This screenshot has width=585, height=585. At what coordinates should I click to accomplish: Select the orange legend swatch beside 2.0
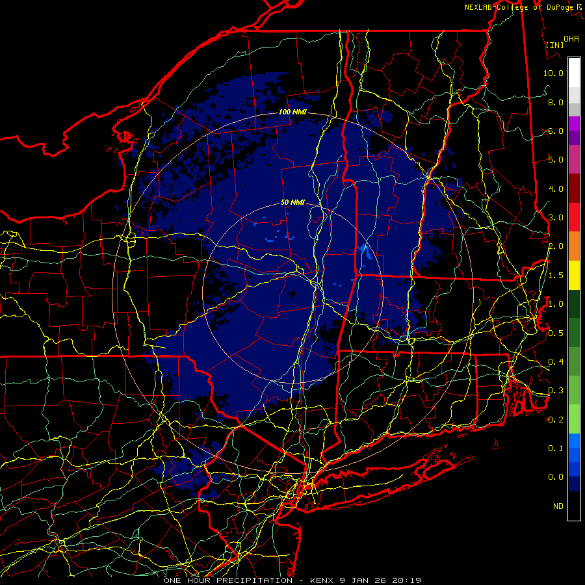pyautogui.click(x=574, y=246)
